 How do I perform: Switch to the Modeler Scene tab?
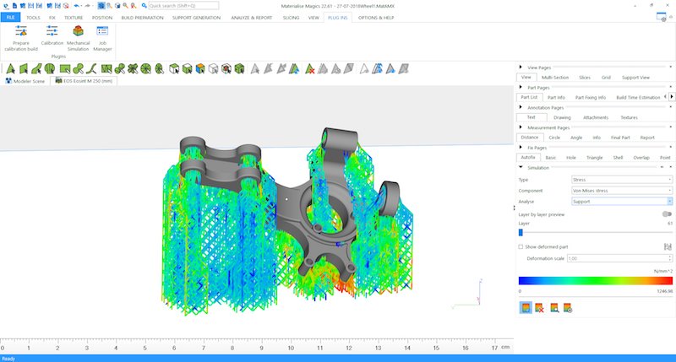(25, 81)
